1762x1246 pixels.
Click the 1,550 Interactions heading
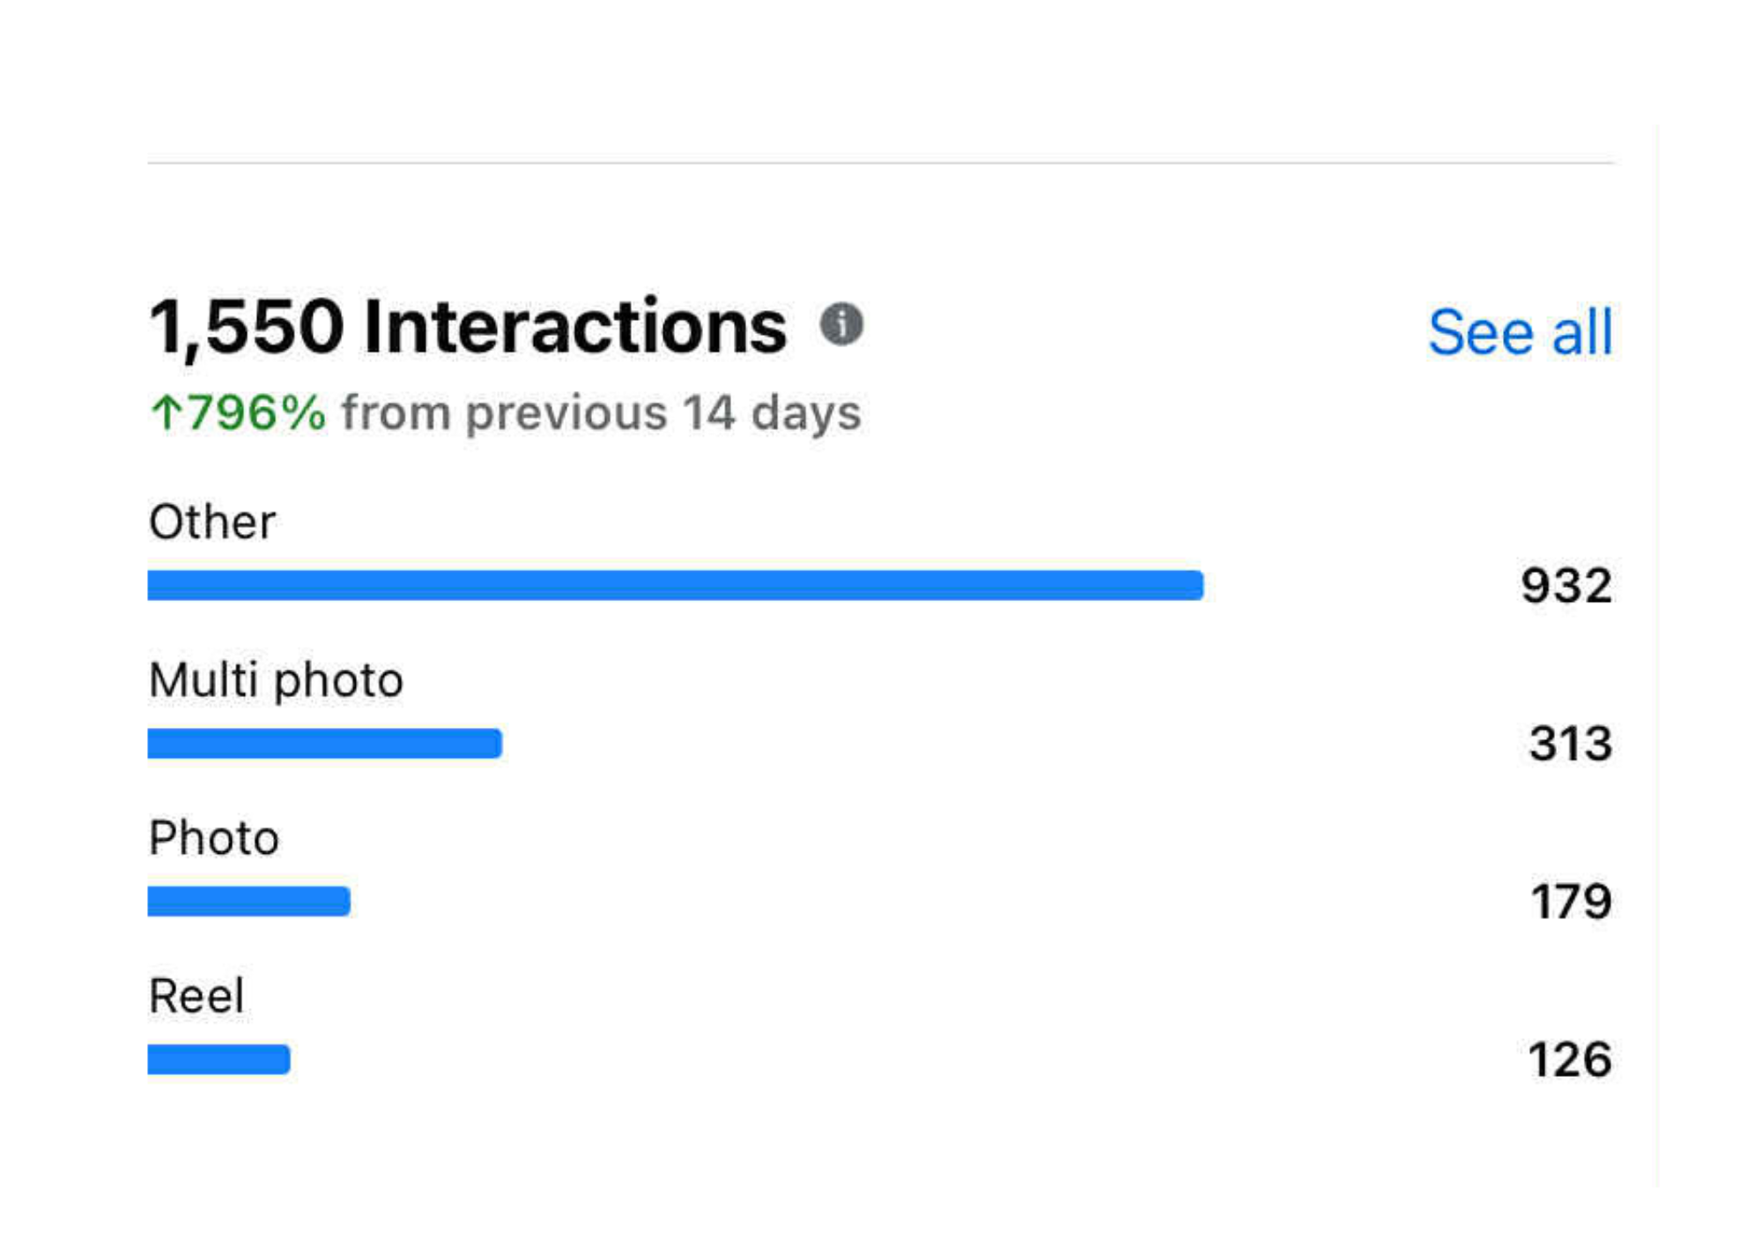(468, 327)
